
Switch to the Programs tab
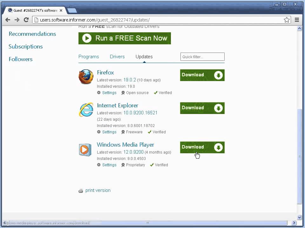click(89, 57)
